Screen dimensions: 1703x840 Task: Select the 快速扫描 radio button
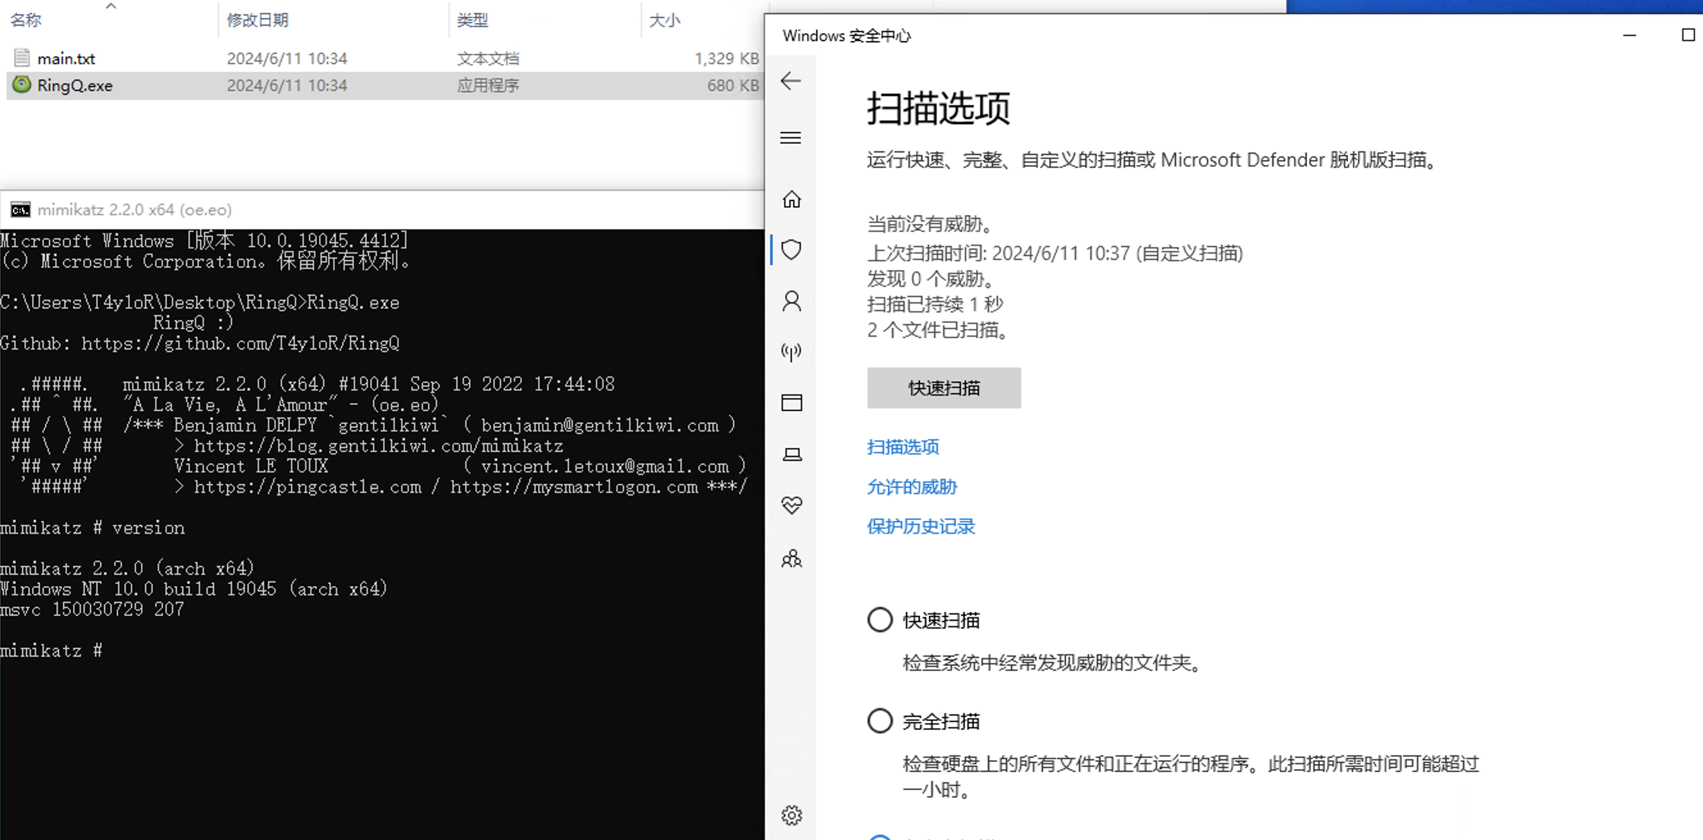click(880, 619)
